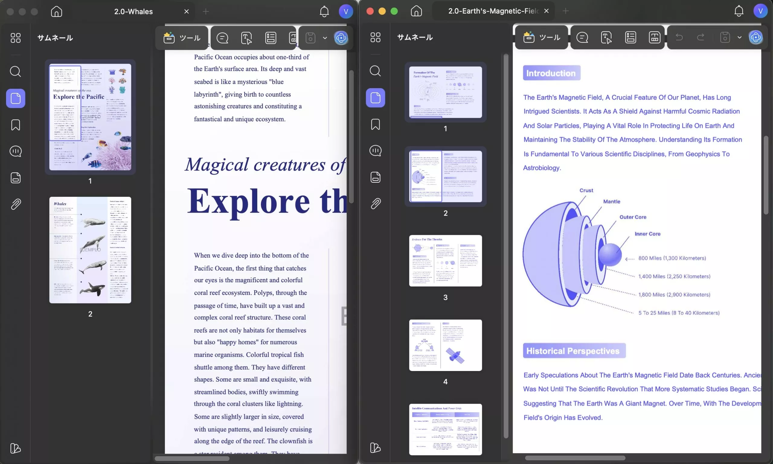
Task: Click undo arrow in Magnetic Field toolbar
Action: 679,37
